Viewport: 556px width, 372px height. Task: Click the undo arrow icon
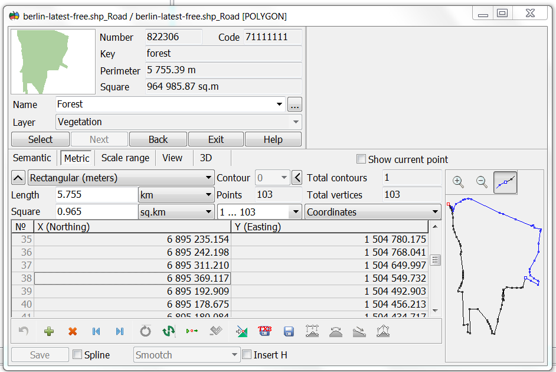pyautogui.click(x=24, y=331)
